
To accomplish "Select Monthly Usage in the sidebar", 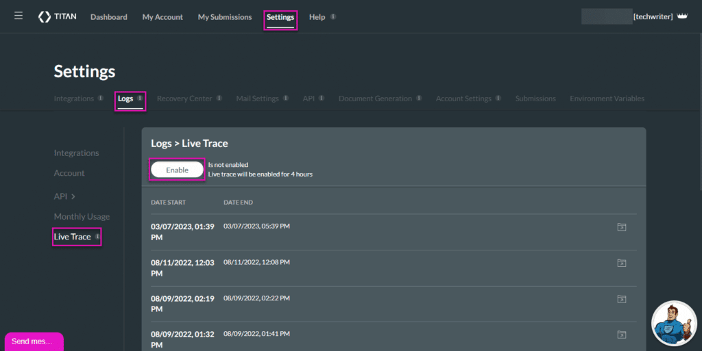I will [82, 217].
